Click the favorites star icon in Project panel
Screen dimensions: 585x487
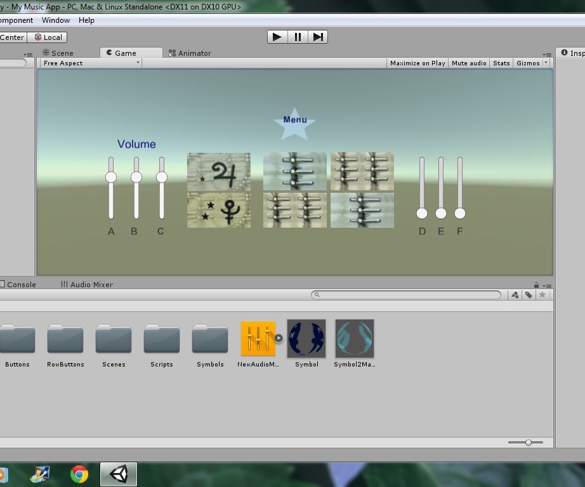542,295
